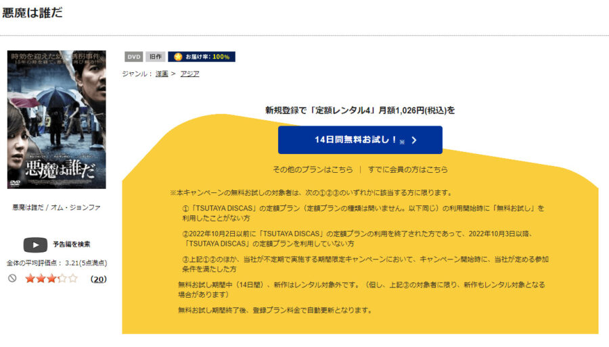Click the 100% delivery rate text
609x347 pixels.
[221, 57]
